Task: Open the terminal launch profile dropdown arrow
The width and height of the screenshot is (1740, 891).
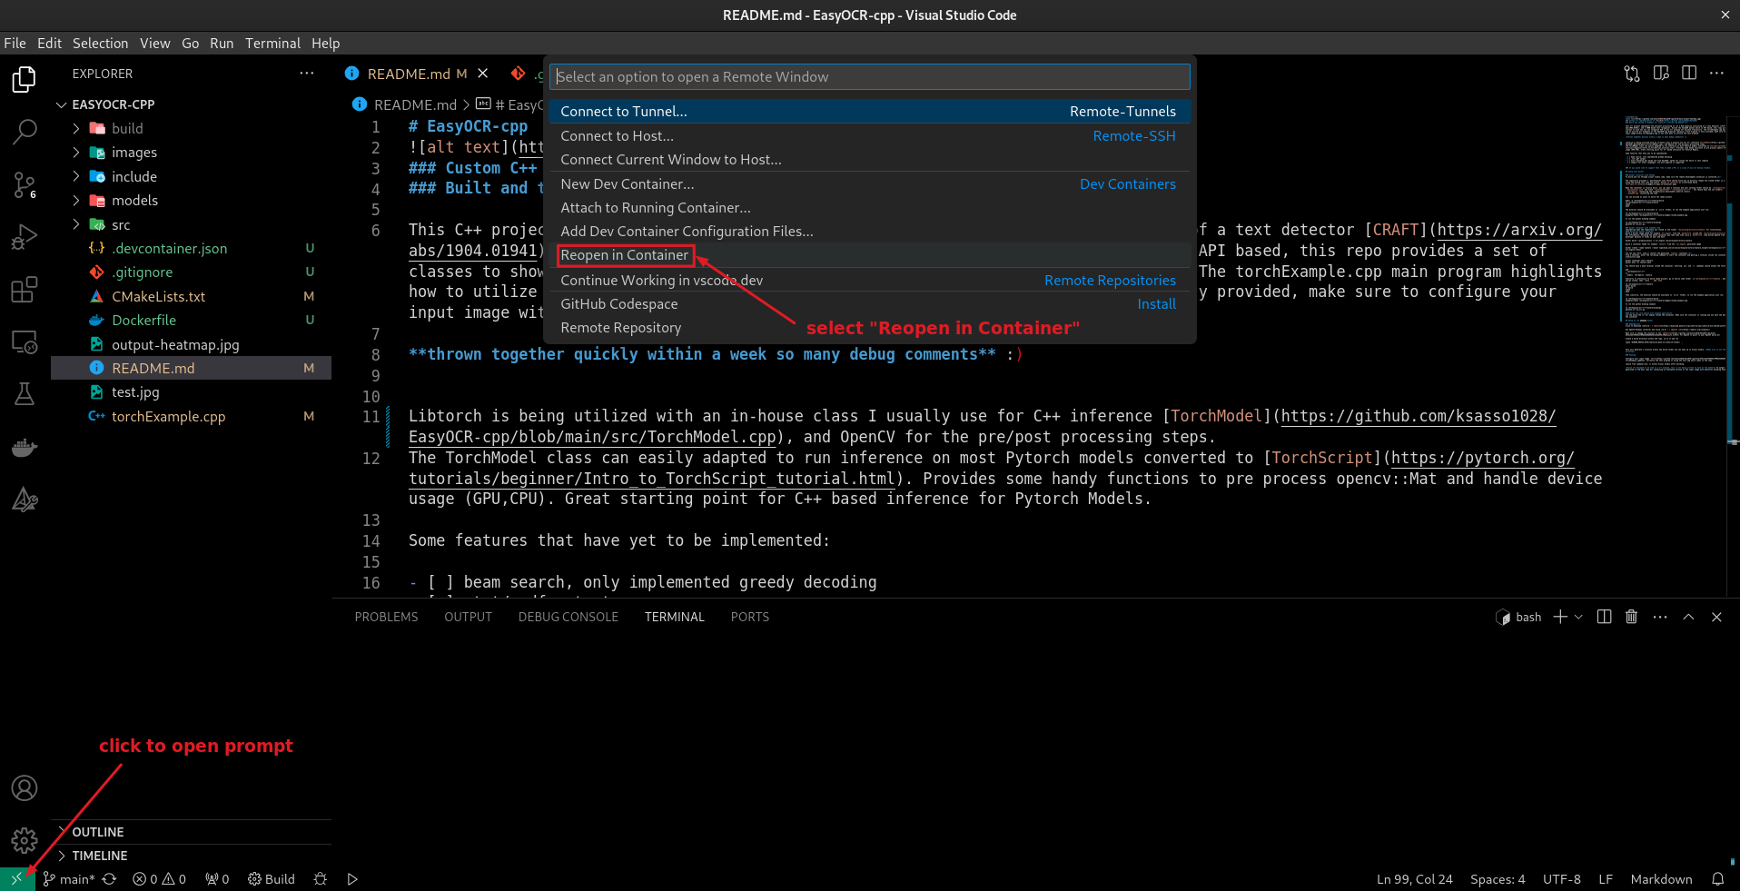Action: (1578, 617)
